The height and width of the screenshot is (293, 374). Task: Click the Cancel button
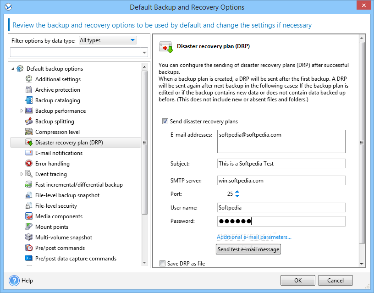pyautogui.click(x=335, y=280)
